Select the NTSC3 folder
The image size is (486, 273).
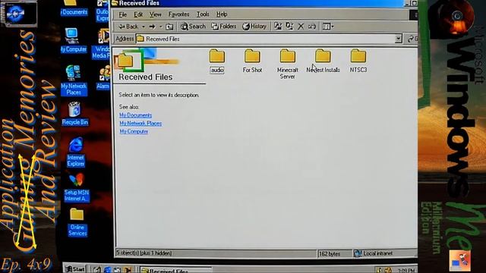[358, 61]
